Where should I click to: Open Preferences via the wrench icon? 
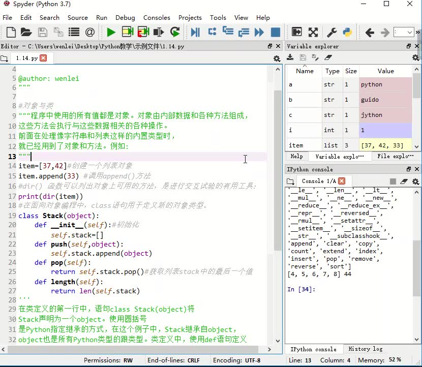pyautogui.click(x=332, y=33)
